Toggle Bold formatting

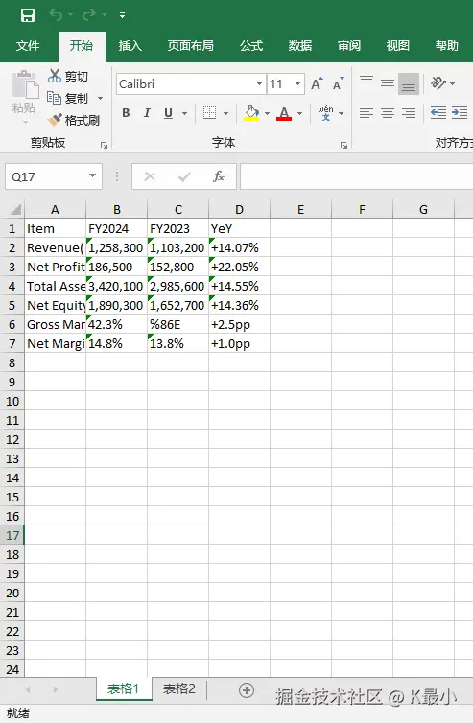[x=126, y=113]
